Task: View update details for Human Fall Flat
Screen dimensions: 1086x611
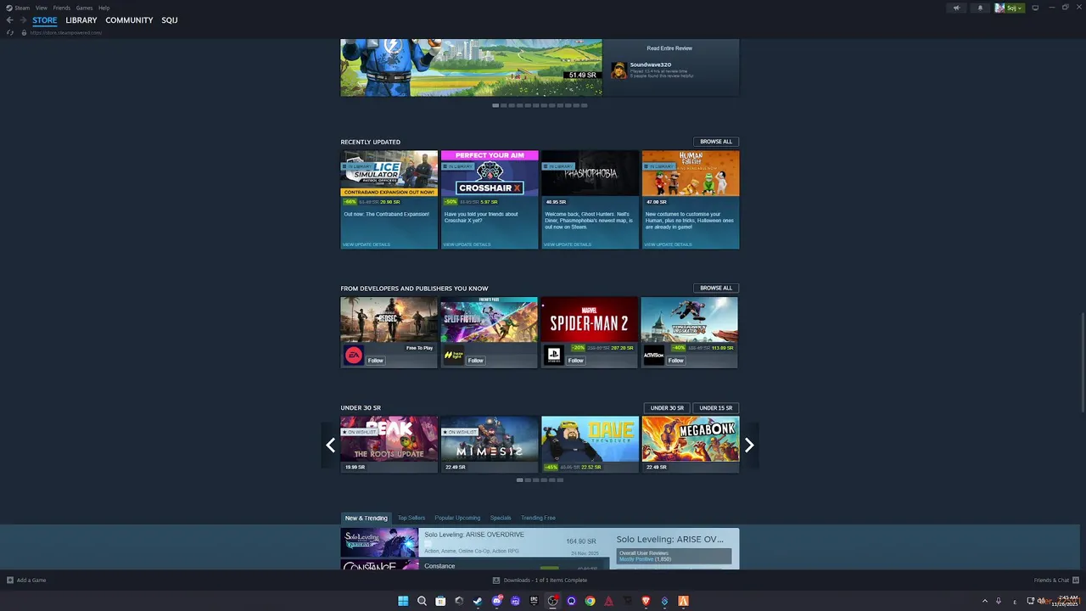Action: tap(668, 244)
